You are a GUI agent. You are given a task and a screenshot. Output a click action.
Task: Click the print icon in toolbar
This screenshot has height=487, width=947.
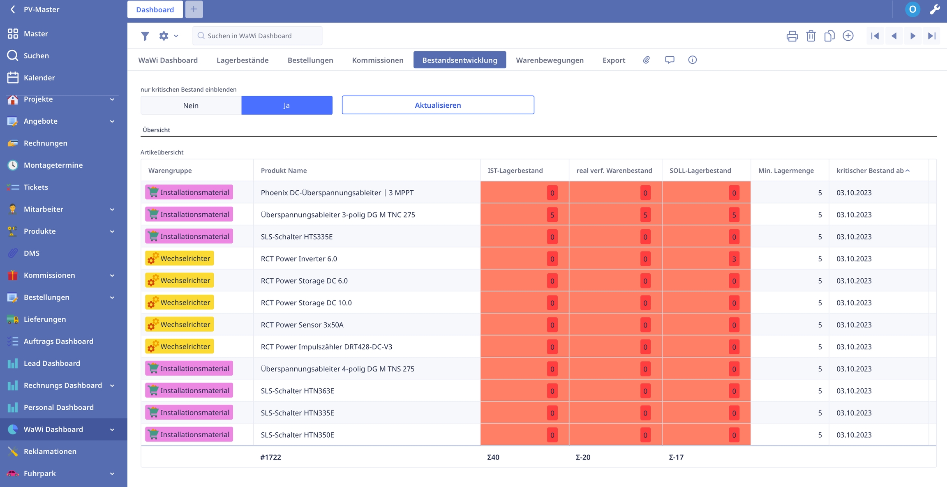(x=792, y=36)
